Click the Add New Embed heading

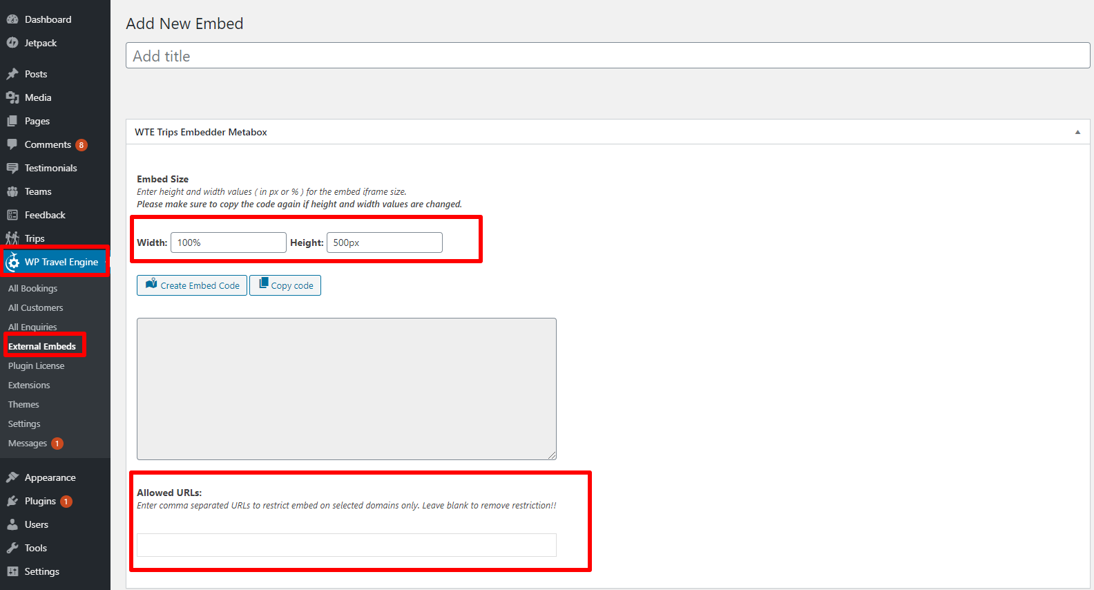click(x=184, y=23)
